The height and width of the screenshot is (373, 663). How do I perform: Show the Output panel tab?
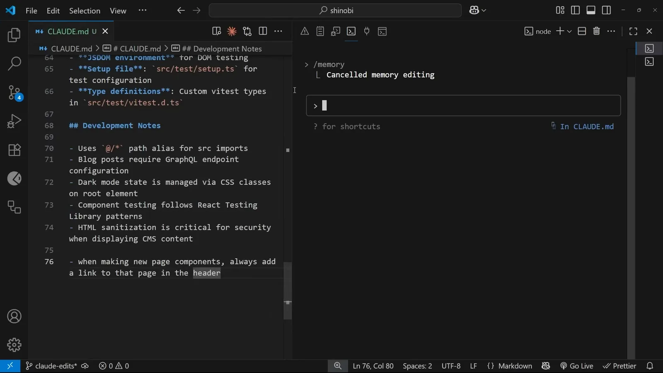click(320, 31)
